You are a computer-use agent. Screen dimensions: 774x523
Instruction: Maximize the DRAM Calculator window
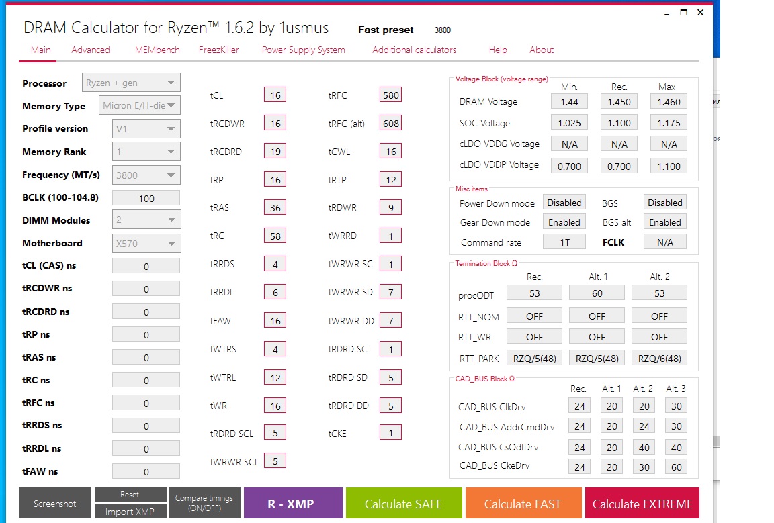click(x=684, y=13)
